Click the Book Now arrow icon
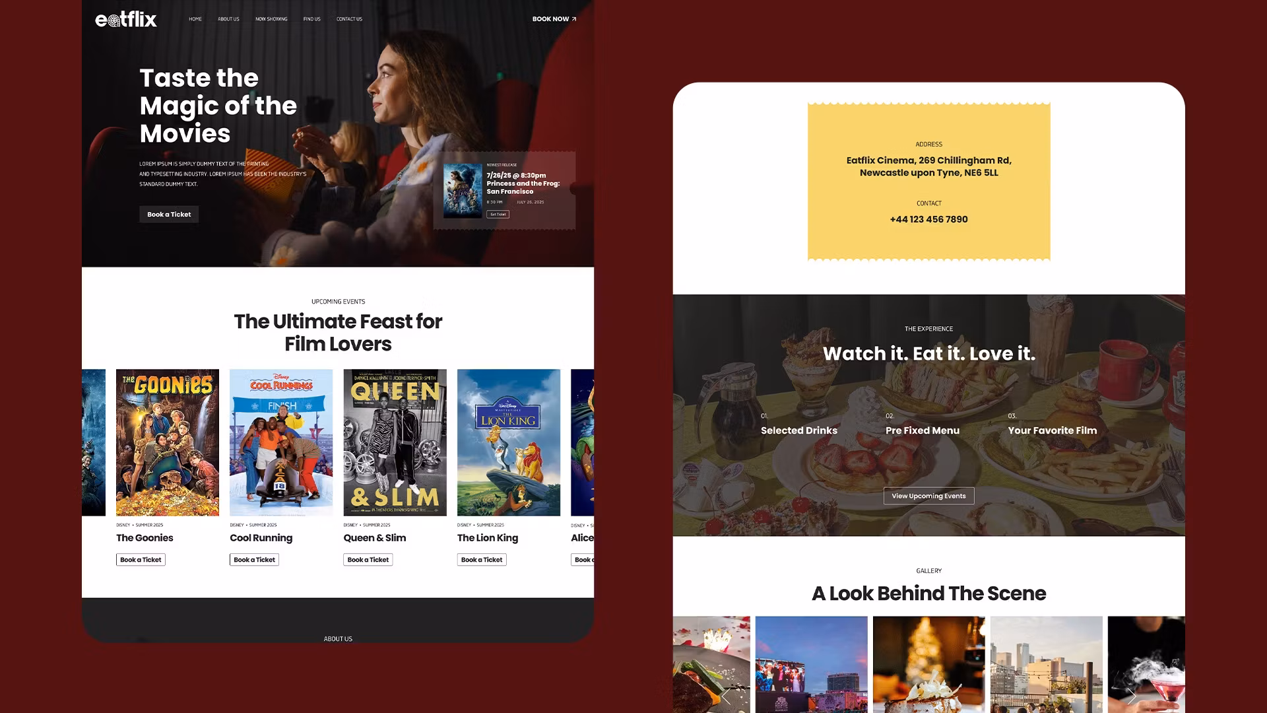The width and height of the screenshot is (1267, 713). [x=574, y=19]
